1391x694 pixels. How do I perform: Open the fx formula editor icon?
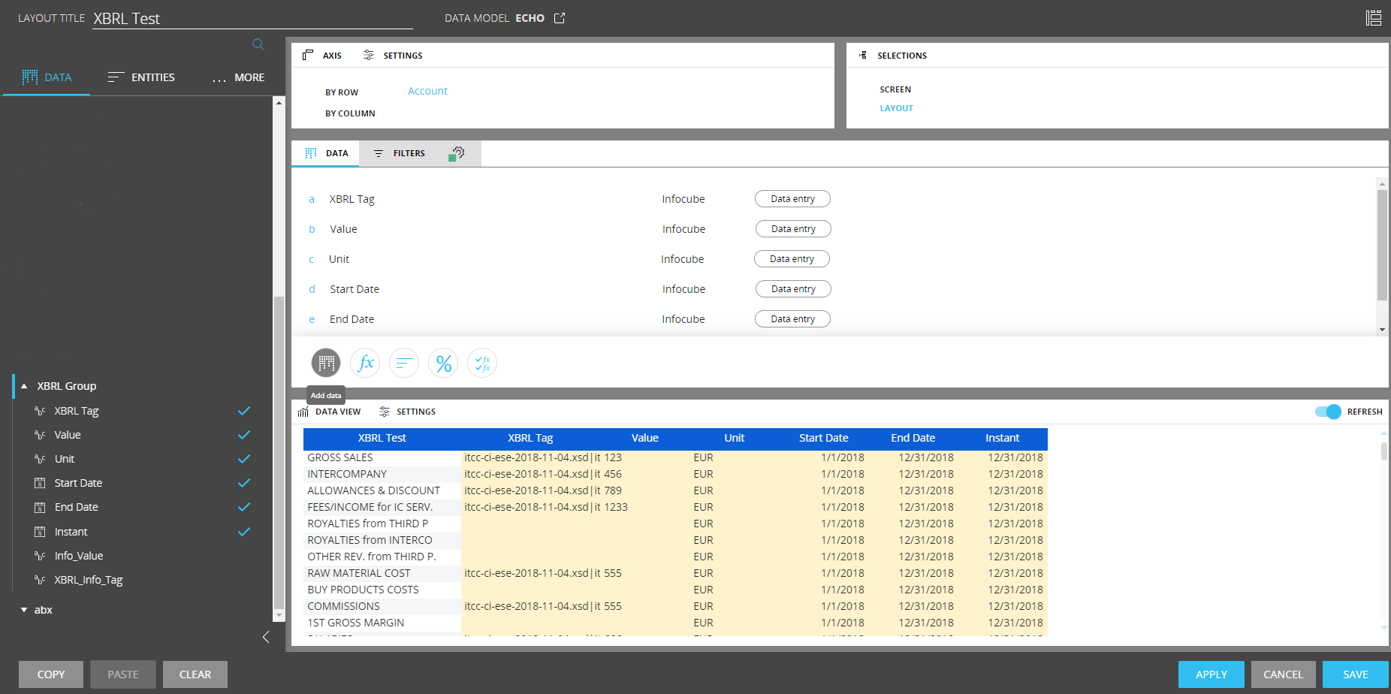tap(364, 363)
